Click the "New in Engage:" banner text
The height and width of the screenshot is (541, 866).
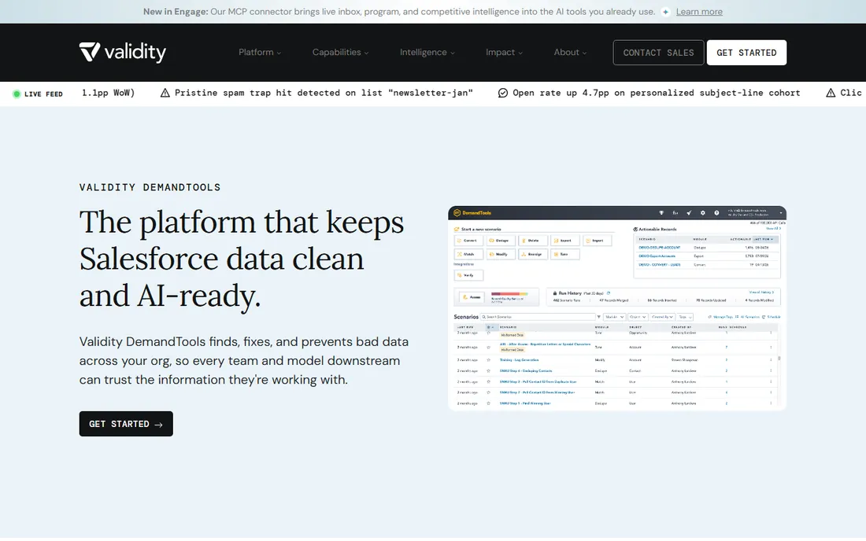[176, 12]
